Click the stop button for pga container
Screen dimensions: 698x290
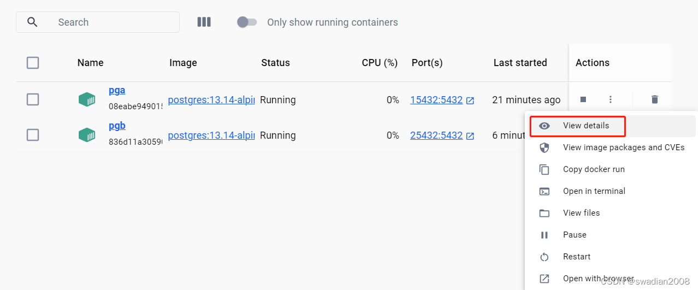click(583, 99)
